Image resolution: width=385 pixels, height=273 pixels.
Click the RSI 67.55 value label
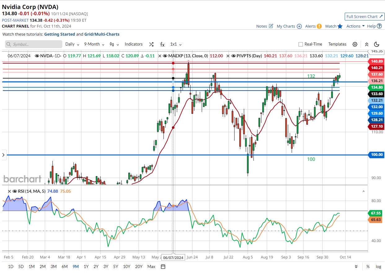[x=375, y=213]
